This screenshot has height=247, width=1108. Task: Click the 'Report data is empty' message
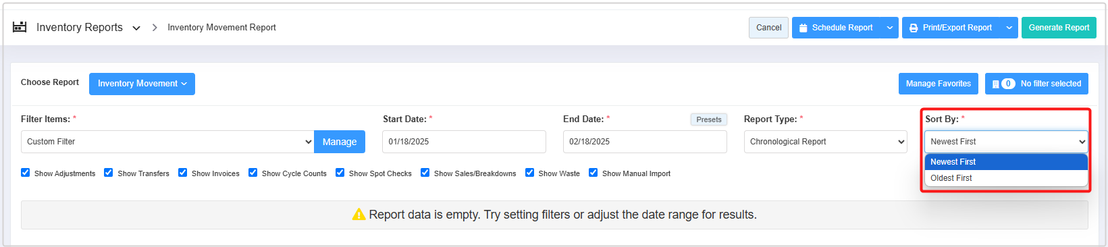tap(562, 215)
